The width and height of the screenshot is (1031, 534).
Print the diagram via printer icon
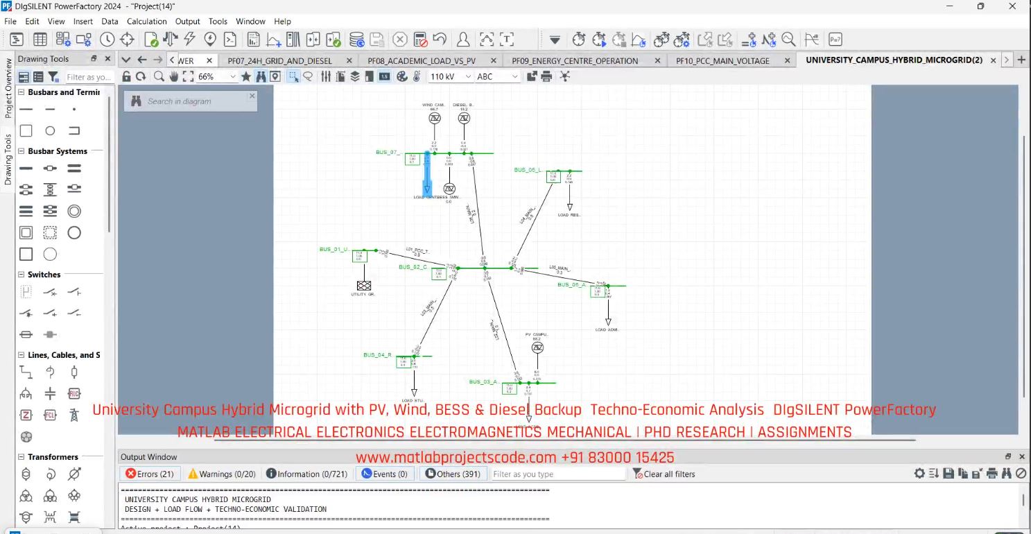tap(546, 76)
